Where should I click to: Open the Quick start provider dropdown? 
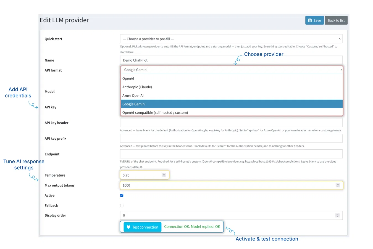point(231,39)
